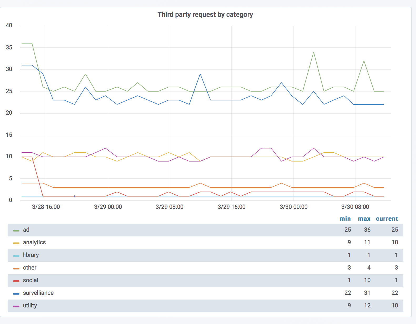This screenshot has width=416, height=324.
Task: Toggle the other series in legend
Action: click(x=30, y=268)
